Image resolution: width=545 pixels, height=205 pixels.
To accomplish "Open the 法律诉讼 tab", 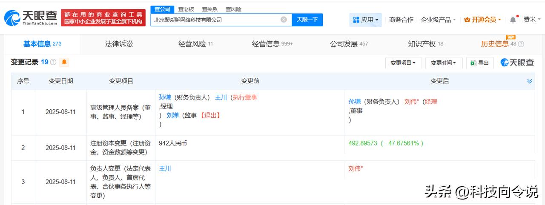I will 119,44.
